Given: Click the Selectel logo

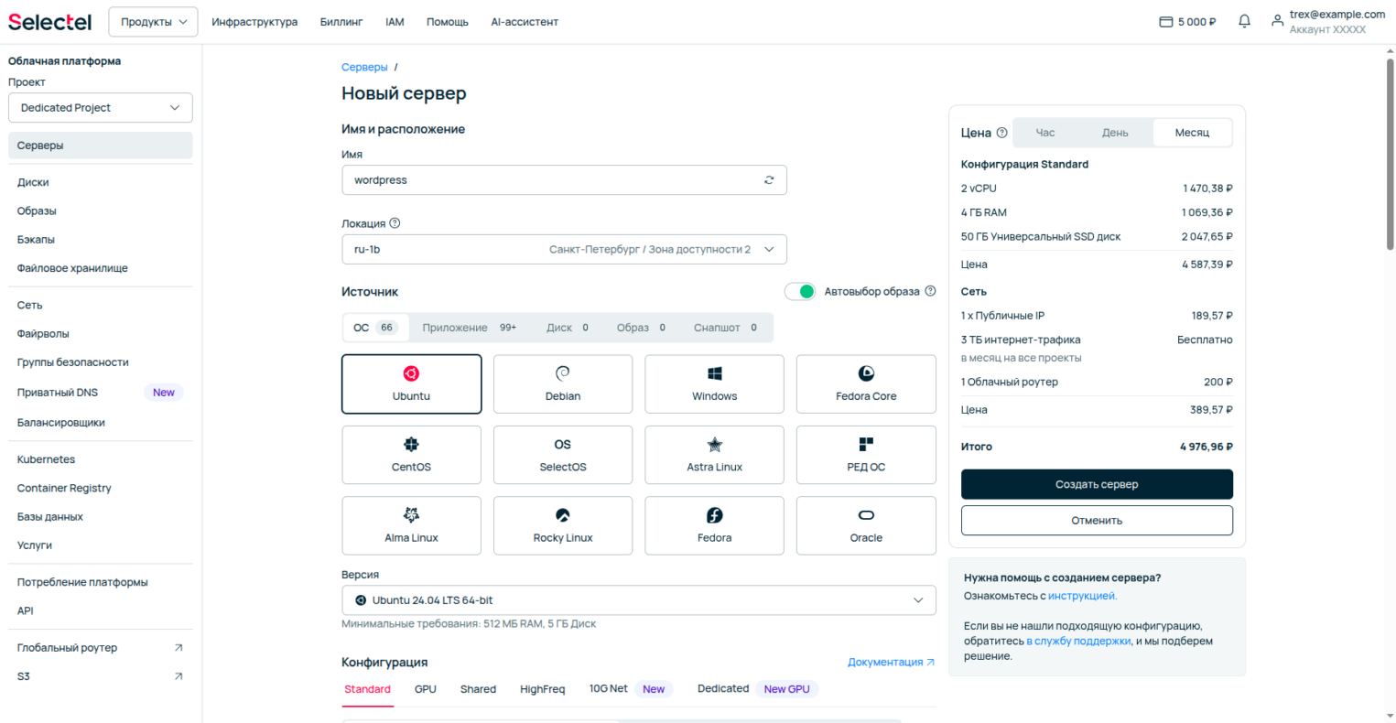Looking at the screenshot, I should click(x=49, y=22).
